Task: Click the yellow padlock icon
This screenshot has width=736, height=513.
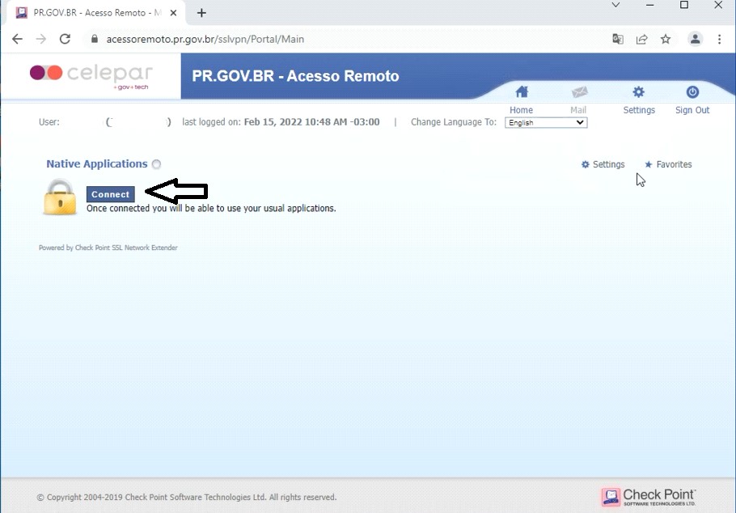Action: [60, 197]
